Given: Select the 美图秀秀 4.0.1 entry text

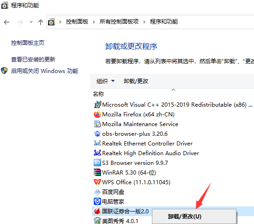Looking at the screenshot, I should (120, 221).
